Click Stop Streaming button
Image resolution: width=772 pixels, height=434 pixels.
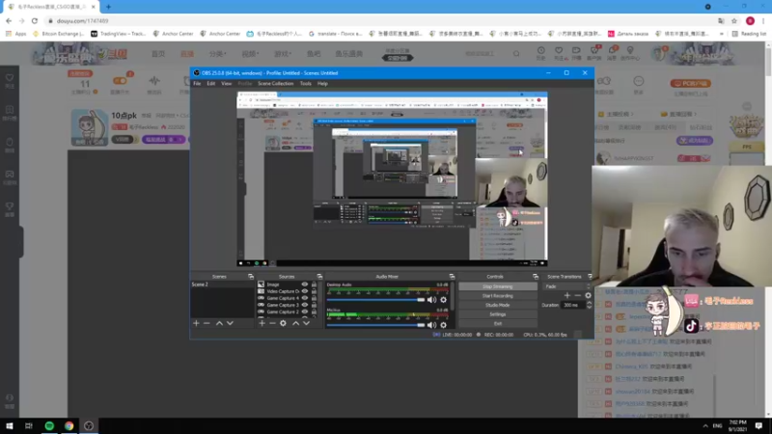(498, 286)
